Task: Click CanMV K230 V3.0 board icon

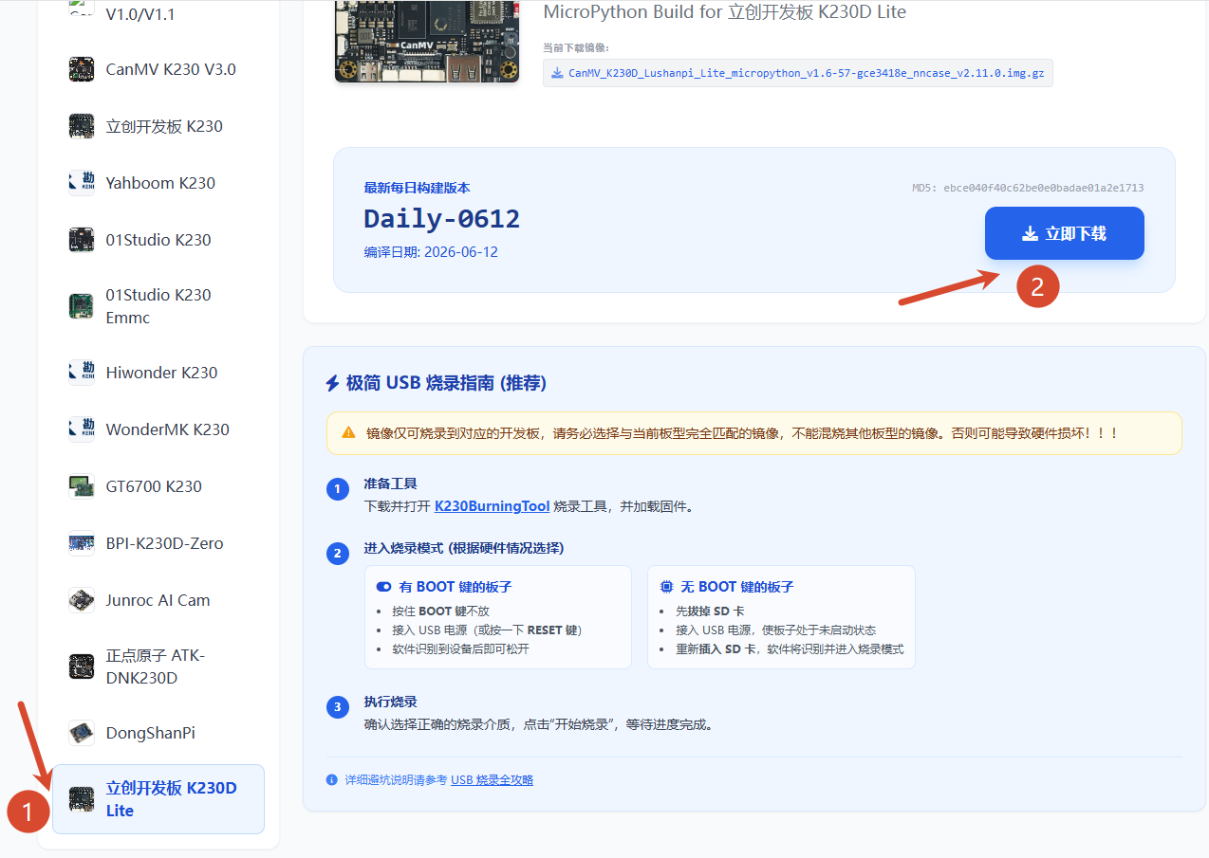Action: tap(82, 69)
